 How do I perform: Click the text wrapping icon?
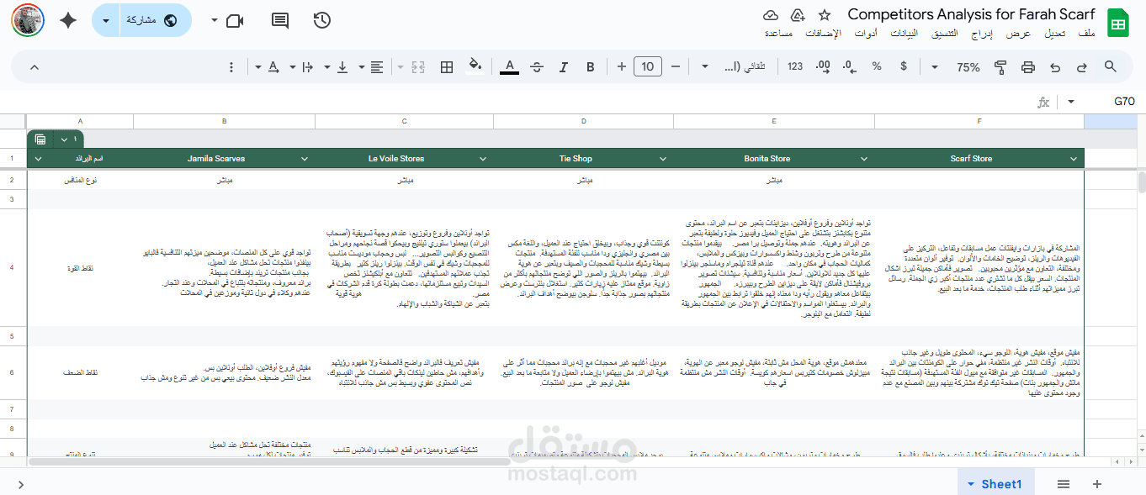click(x=307, y=67)
